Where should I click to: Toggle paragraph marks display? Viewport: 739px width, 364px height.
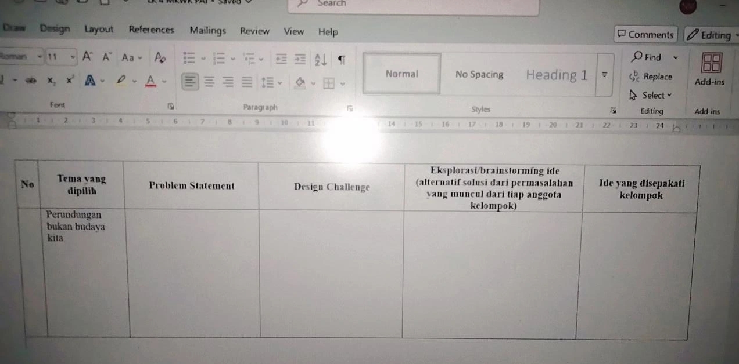[x=342, y=60]
